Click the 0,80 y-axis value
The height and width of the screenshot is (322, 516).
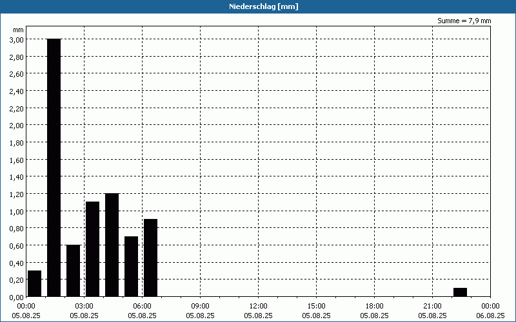[17, 229]
